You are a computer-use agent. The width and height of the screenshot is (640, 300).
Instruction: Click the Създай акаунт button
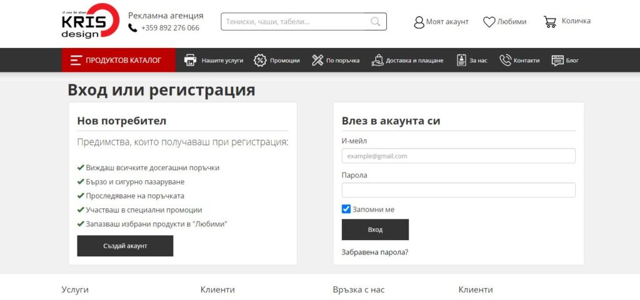[125, 246]
